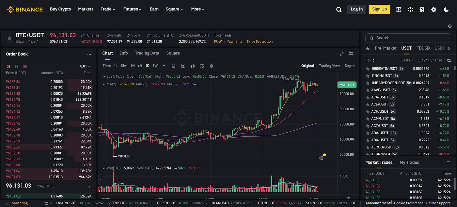
Task: Open the Bitcoin Price link
Action: pos(27,41)
